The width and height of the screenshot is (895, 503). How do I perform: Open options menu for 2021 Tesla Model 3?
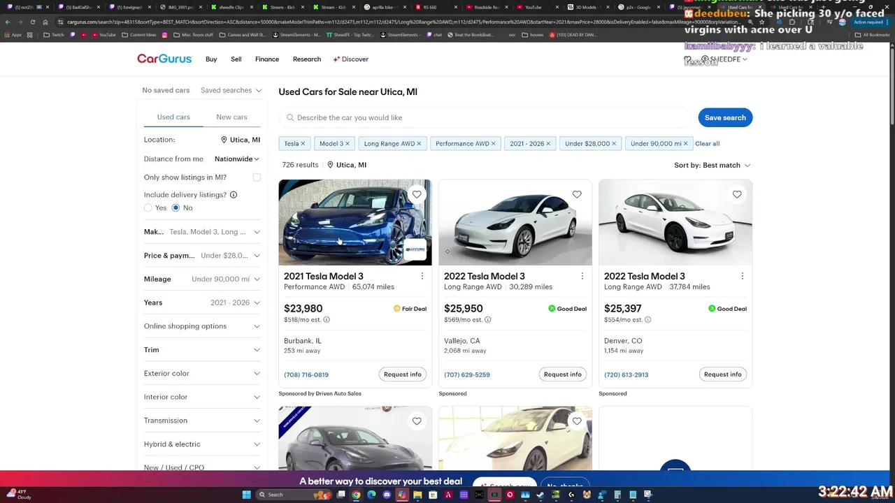click(422, 276)
